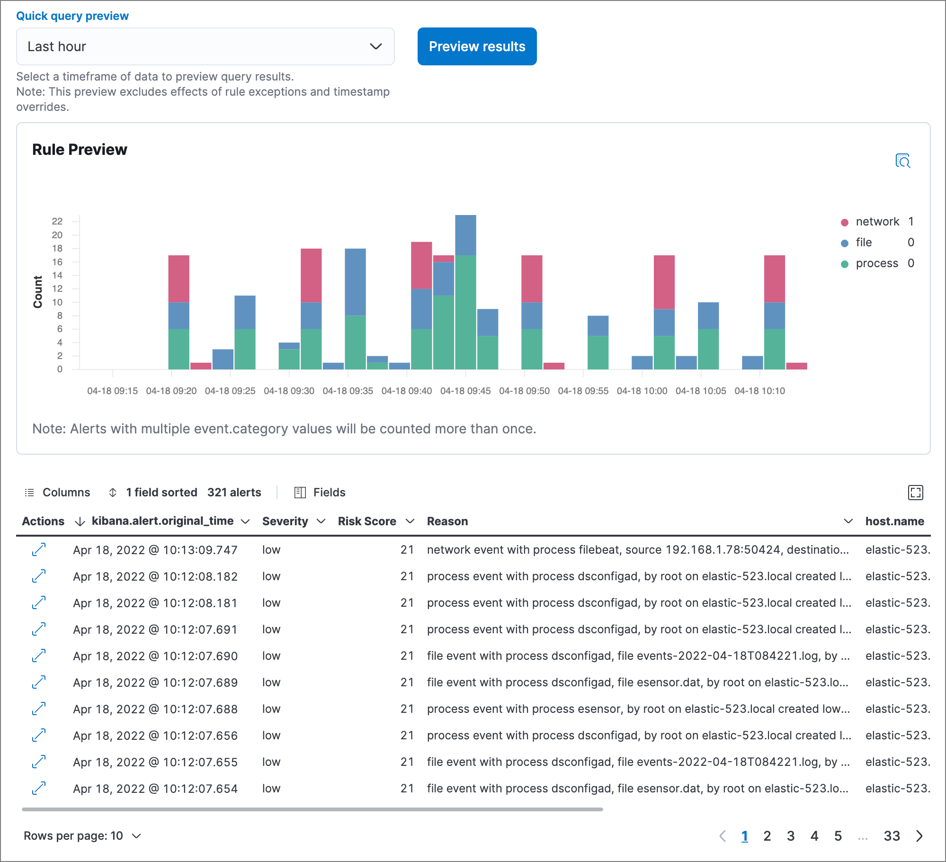Open the Columns selector
Image resolution: width=946 pixels, height=862 pixels.
[57, 493]
